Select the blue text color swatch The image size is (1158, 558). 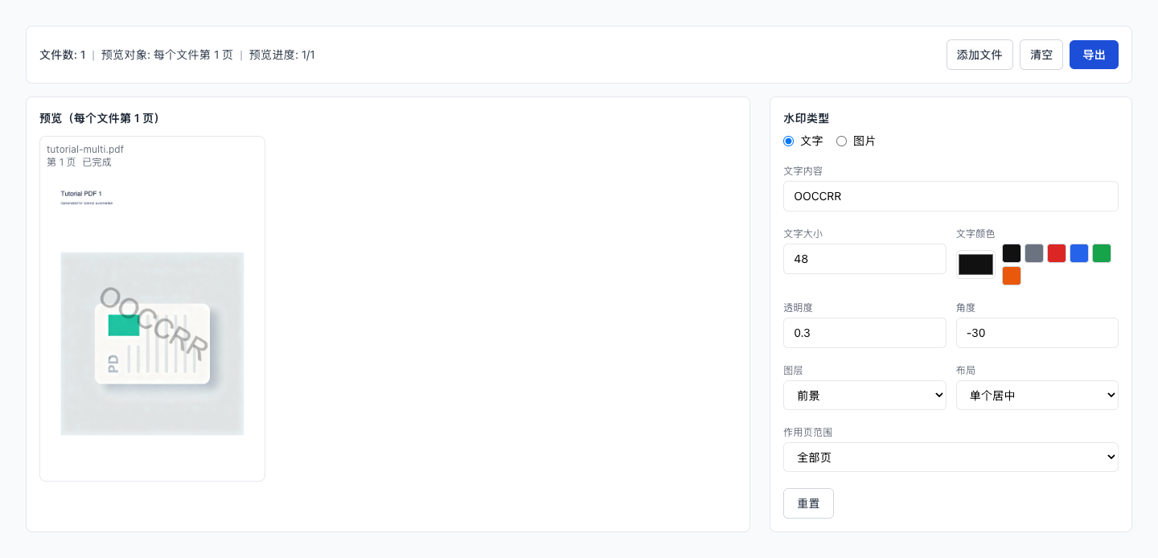click(1078, 252)
